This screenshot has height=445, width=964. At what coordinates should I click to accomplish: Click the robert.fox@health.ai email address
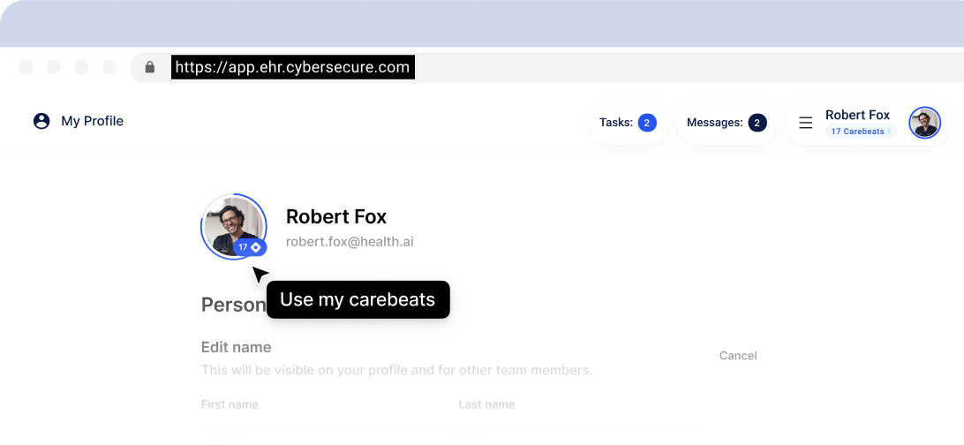click(x=350, y=241)
